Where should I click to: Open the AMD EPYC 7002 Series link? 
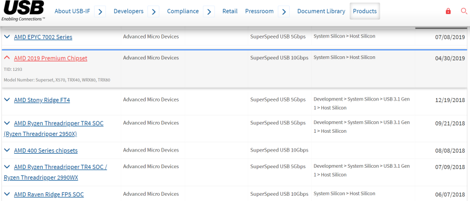click(x=43, y=37)
